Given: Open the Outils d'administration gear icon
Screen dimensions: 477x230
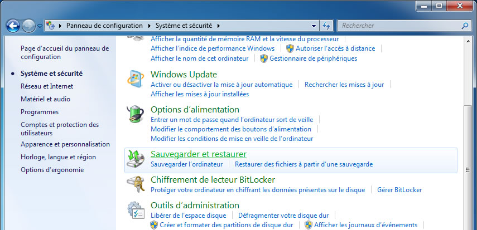Looking at the screenshot, I should tap(136, 210).
